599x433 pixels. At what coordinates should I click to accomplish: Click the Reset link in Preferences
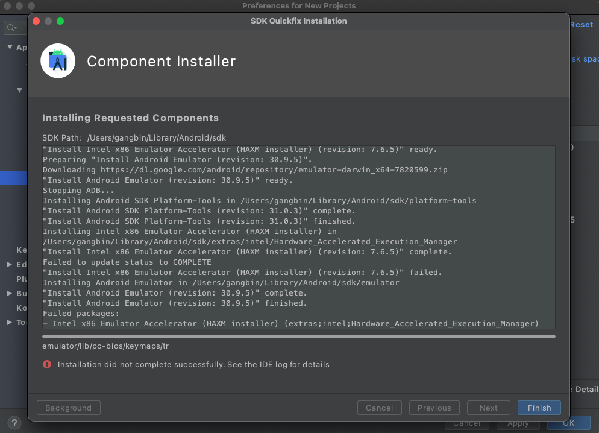[x=582, y=25]
